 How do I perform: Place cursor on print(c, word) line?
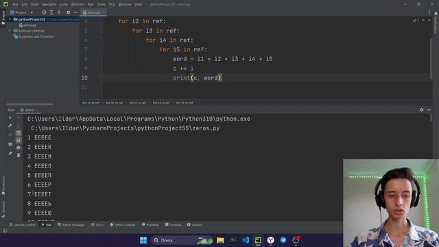[x=197, y=78]
